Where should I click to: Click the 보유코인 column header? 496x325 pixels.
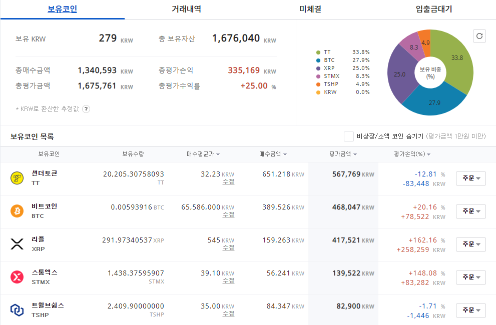[x=49, y=154]
